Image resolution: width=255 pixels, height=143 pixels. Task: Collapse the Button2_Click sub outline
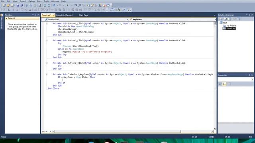click(47, 63)
